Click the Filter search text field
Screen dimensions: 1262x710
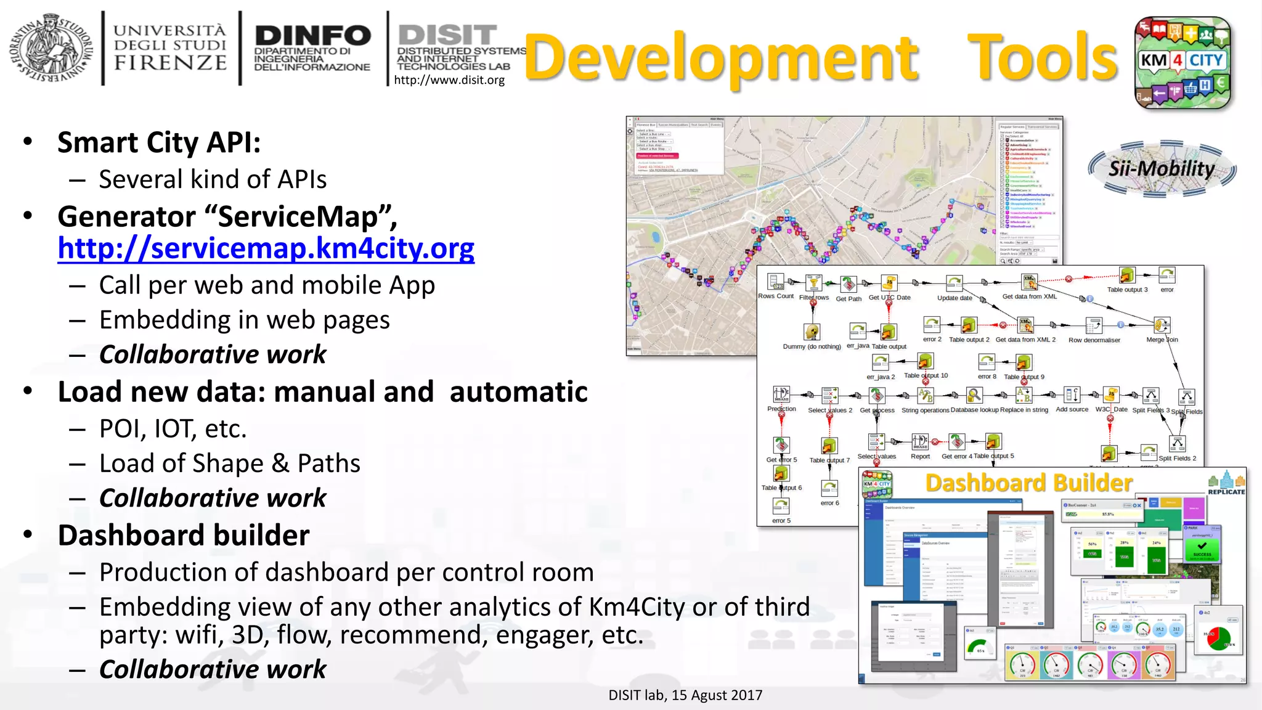(x=1029, y=237)
